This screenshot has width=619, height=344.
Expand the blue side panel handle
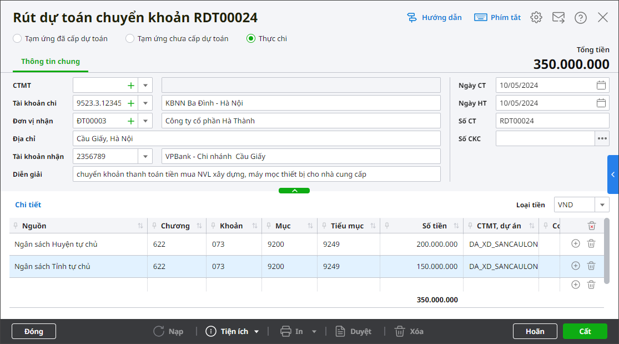tap(613, 175)
